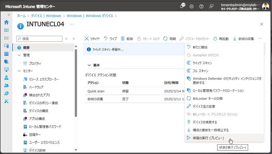The image size is (272, 154).
Task: Open Dashboard icon in left rail
Action: pos(6,30)
